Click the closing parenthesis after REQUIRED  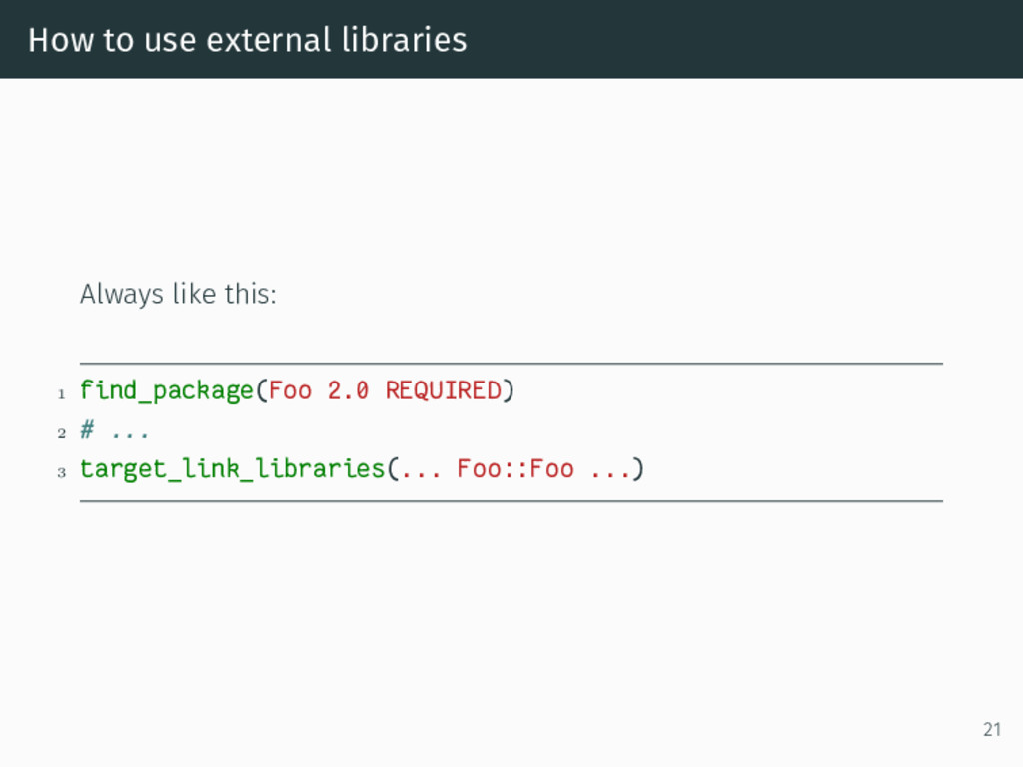pos(509,390)
